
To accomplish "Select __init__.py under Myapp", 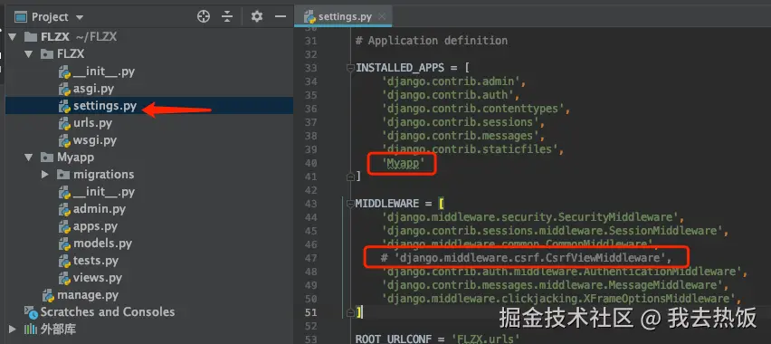I will coord(104,192).
